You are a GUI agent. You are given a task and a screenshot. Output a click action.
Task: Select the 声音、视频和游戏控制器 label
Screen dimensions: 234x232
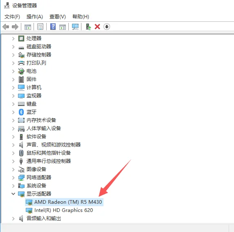point(54,145)
